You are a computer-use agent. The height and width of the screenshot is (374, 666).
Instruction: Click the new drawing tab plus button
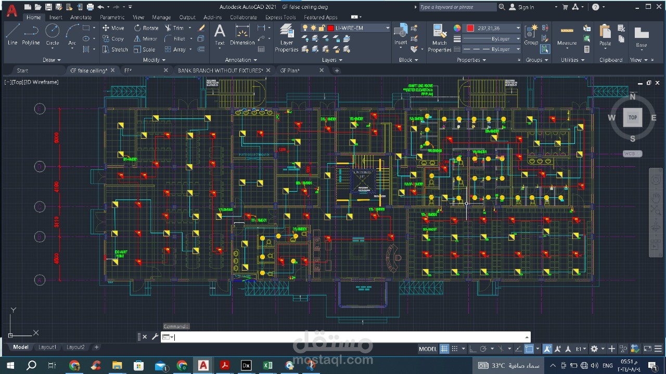[337, 71]
